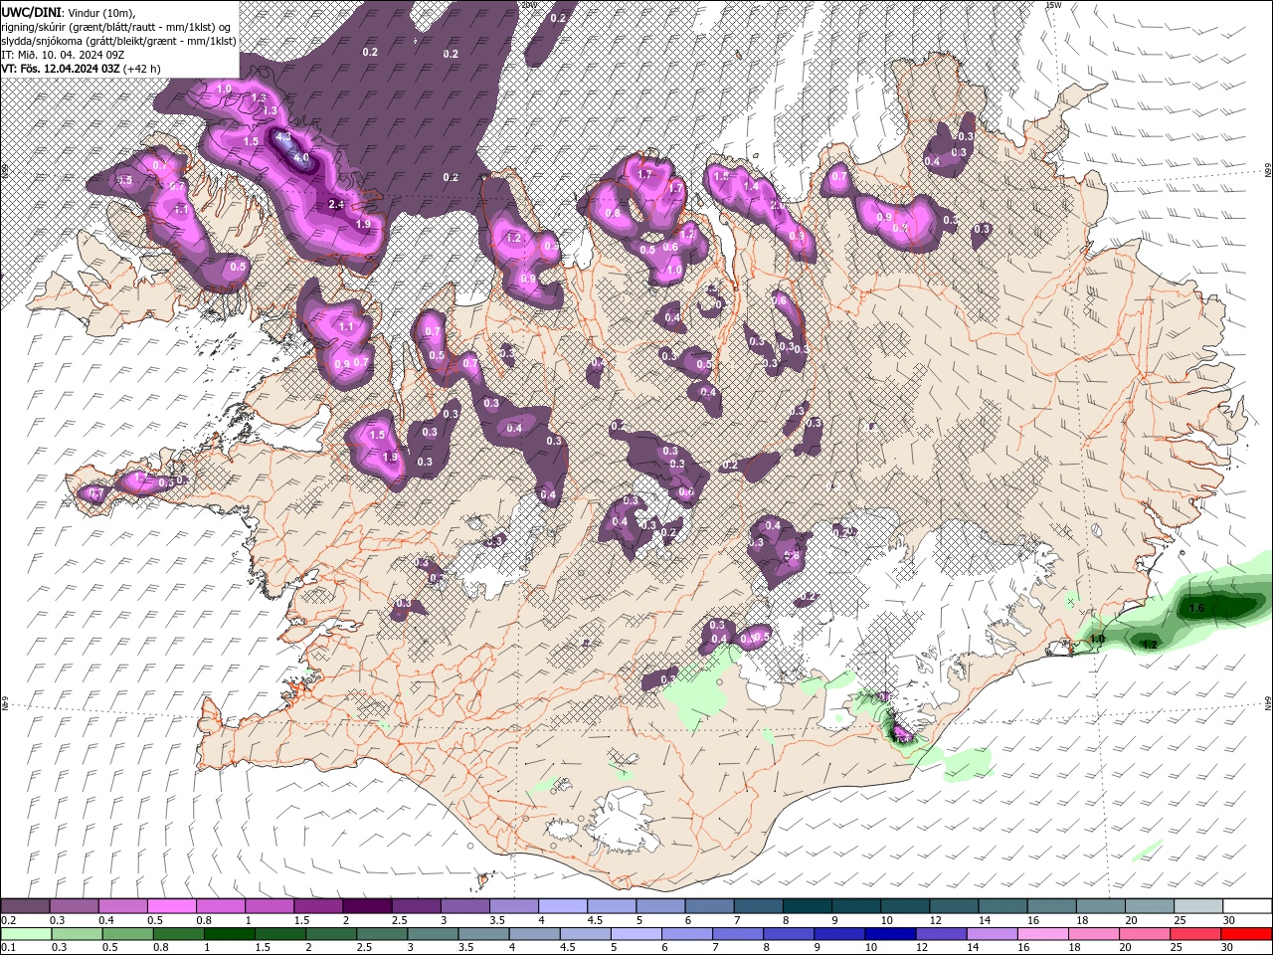1273x955 pixels.
Task: Click the '0.1' label under lower rain scale
Action: (x=7, y=948)
